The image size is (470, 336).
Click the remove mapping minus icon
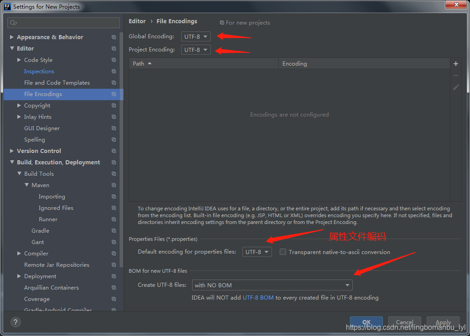click(x=455, y=76)
